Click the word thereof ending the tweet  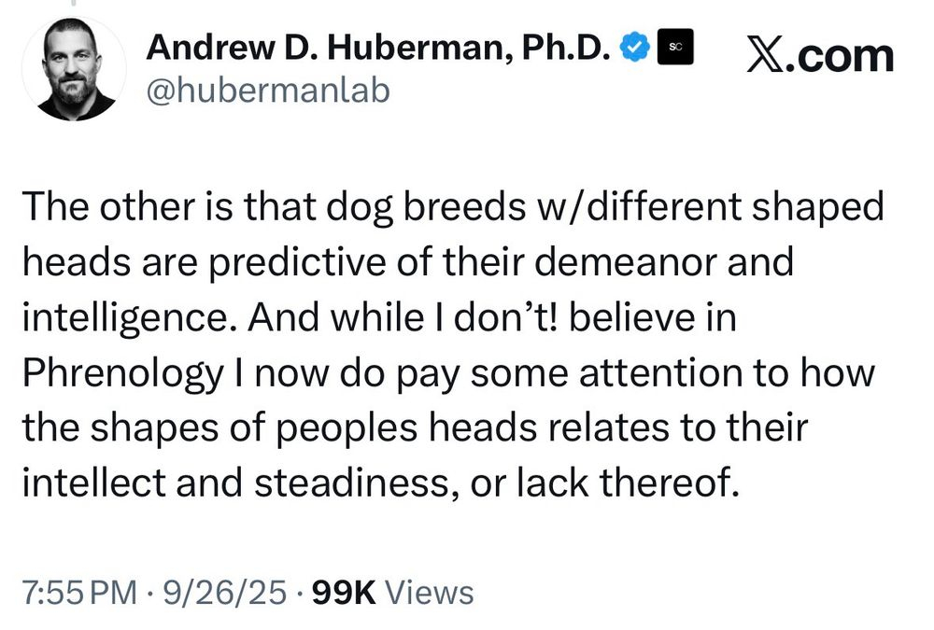coord(674,485)
